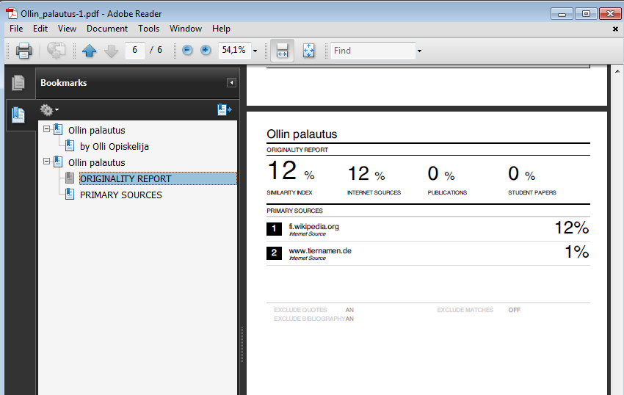624x395 pixels.
Task: Click the zoom in plus button
Action: (x=206, y=50)
